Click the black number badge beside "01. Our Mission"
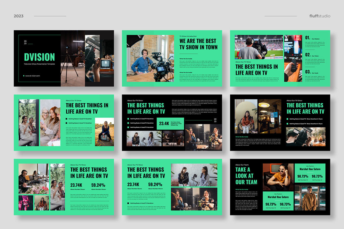Screen dimensions: 344x229 click(x=307, y=37)
